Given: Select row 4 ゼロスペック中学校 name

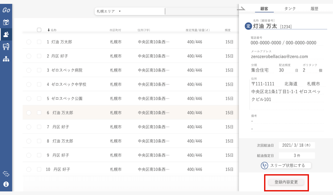Looking at the screenshot, I should (x=69, y=84).
